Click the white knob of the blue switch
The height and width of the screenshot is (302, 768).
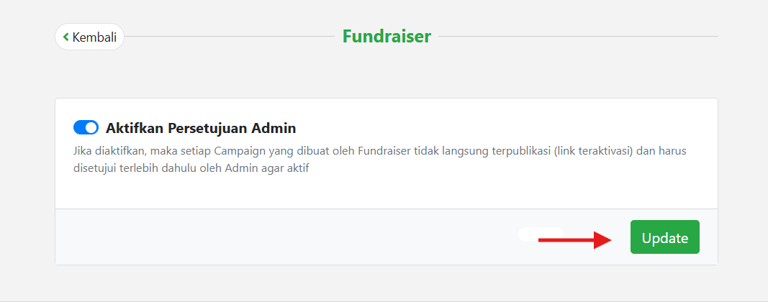(x=91, y=128)
